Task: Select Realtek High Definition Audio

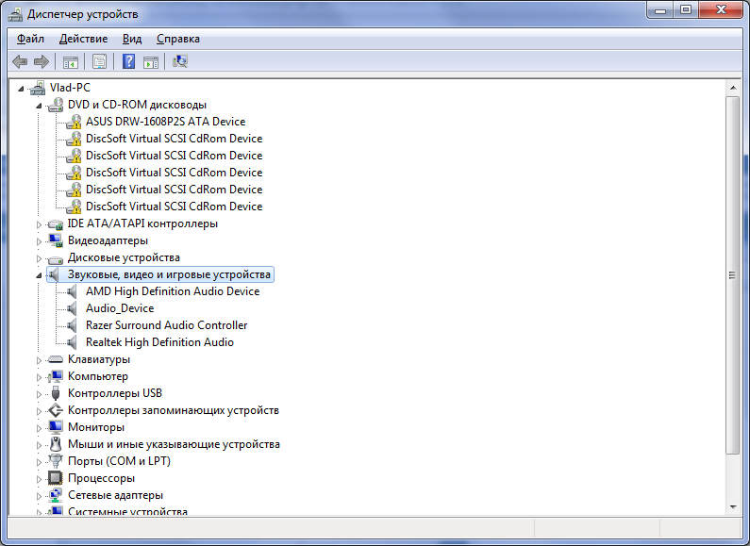Action: point(159,342)
